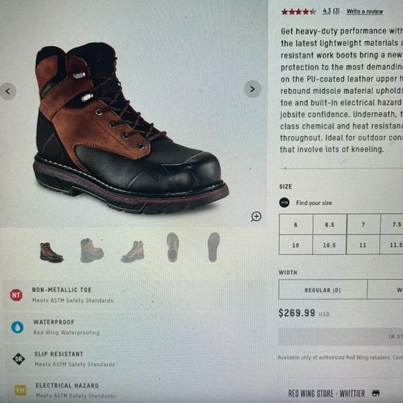View the top-down boot thumbnail
Viewport: 403px width, 403px height.
click(172, 247)
